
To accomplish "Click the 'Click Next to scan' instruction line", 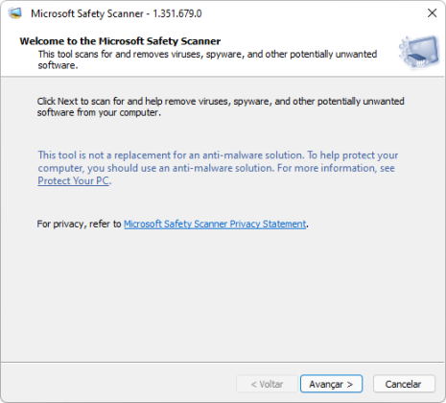I will click(221, 101).
